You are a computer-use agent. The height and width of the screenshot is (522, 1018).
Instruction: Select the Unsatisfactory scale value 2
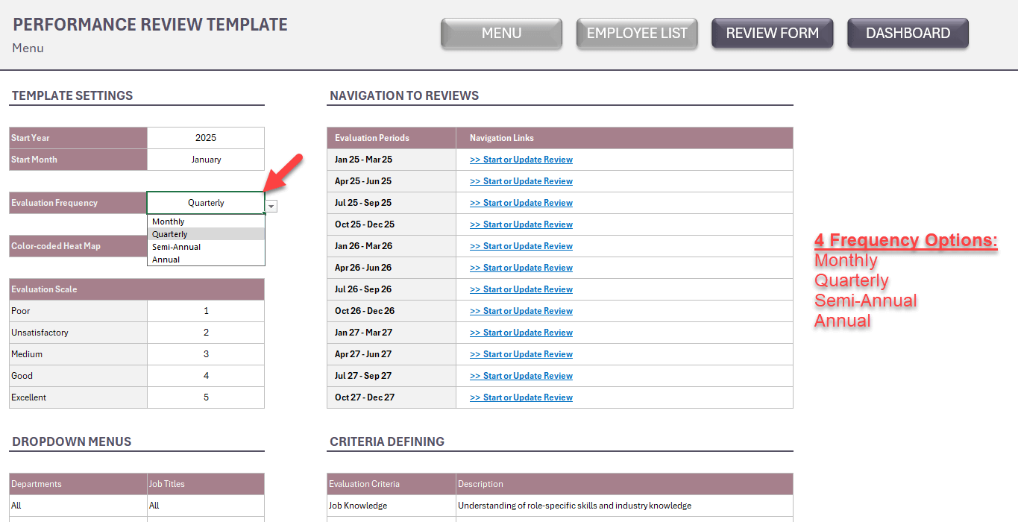coord(206,333)
